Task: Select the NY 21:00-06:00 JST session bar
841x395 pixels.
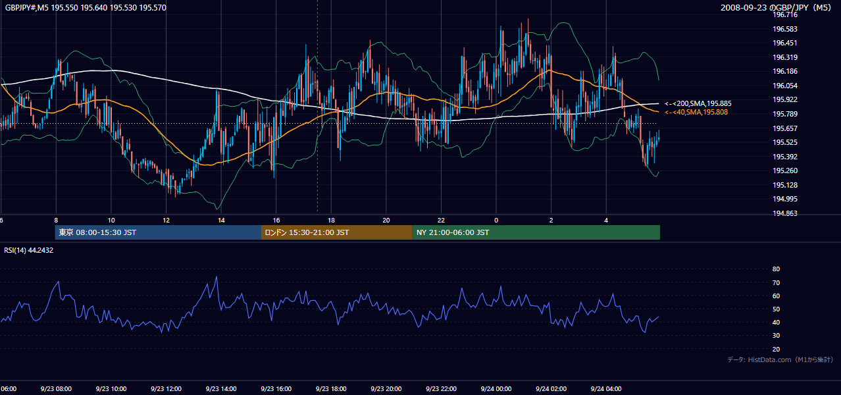Action: [x=536, y=232]
